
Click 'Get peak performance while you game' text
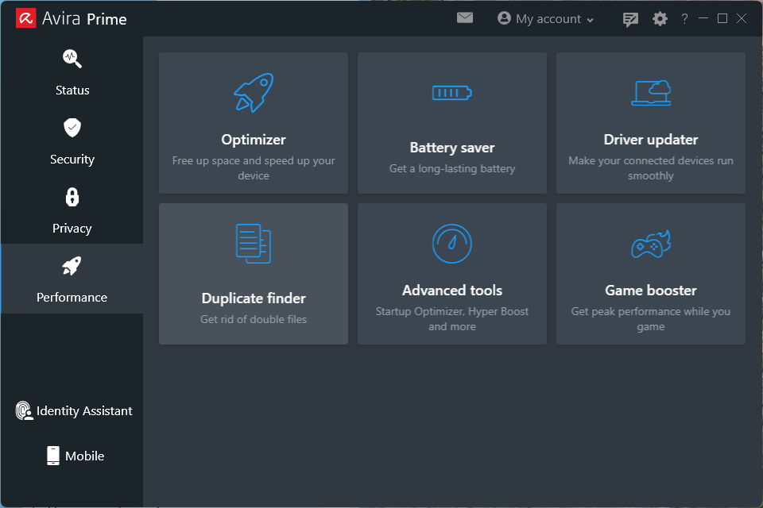pyautogui.click(x=651, y=319)
